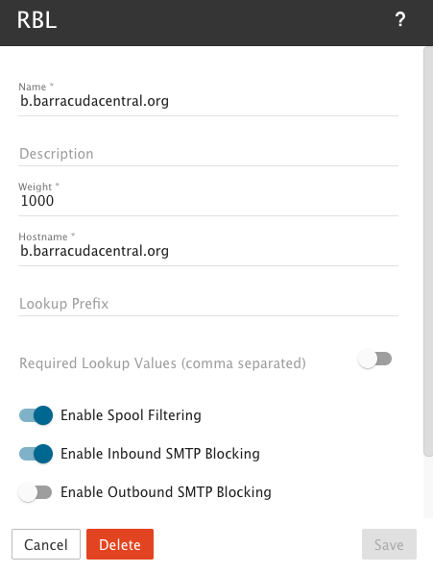Disable the Inbound SMTP Blocking switch
This screenshot has height=573, width=433.
36,454
